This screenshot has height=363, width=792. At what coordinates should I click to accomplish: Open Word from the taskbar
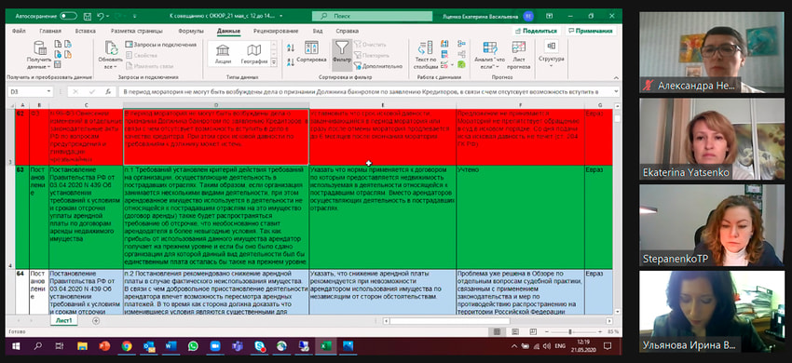tap(171, 346)
